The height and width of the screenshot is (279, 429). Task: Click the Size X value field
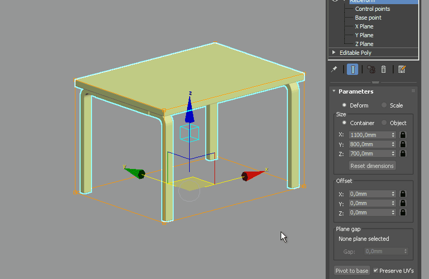(x=369, y=134)
